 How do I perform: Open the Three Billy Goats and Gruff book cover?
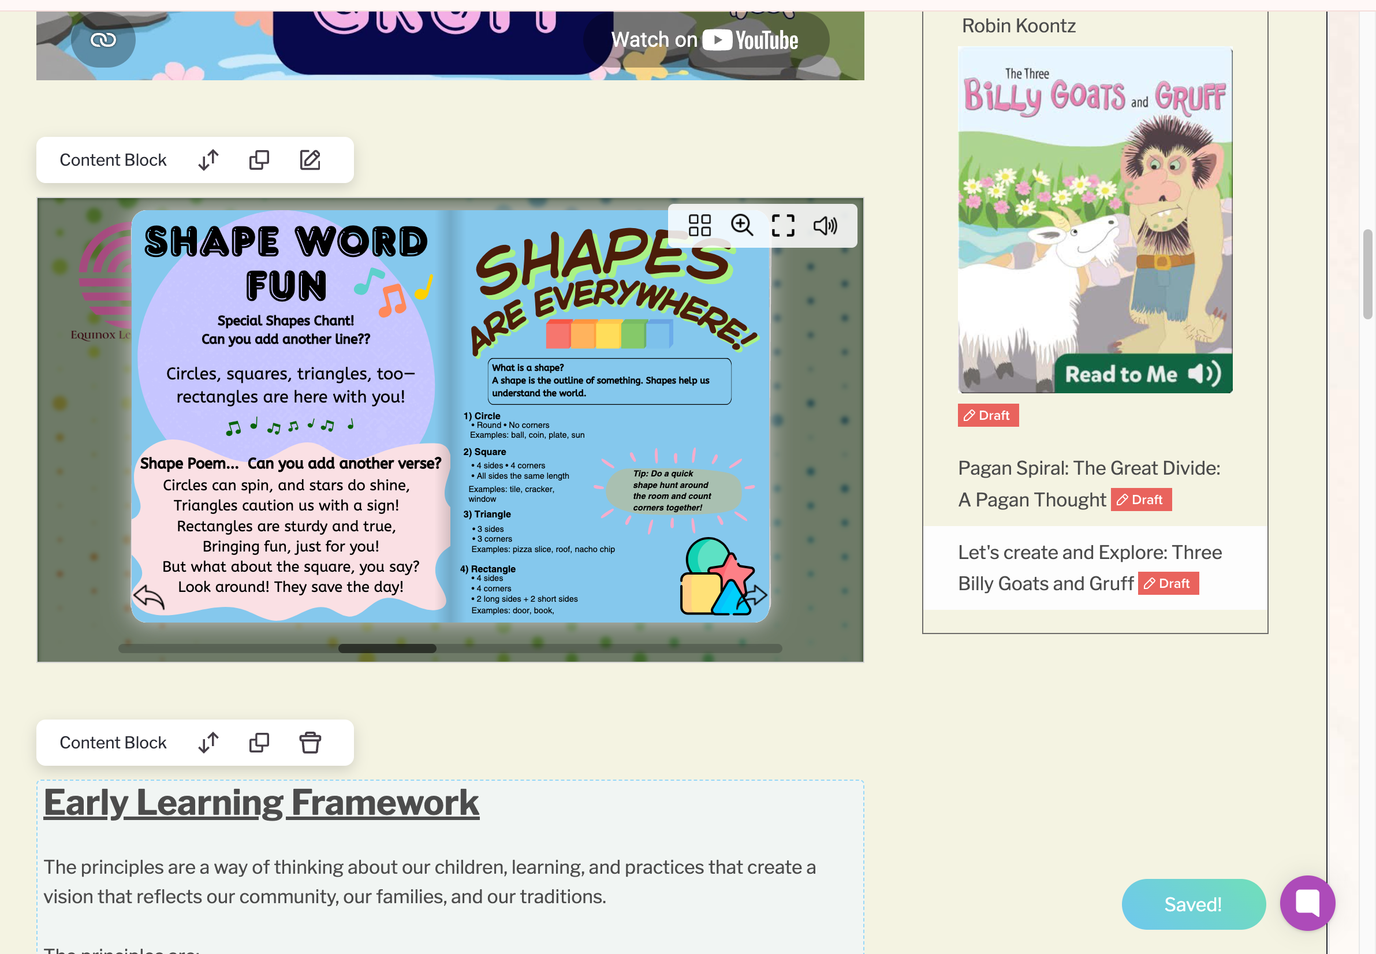coord(1094,219)
